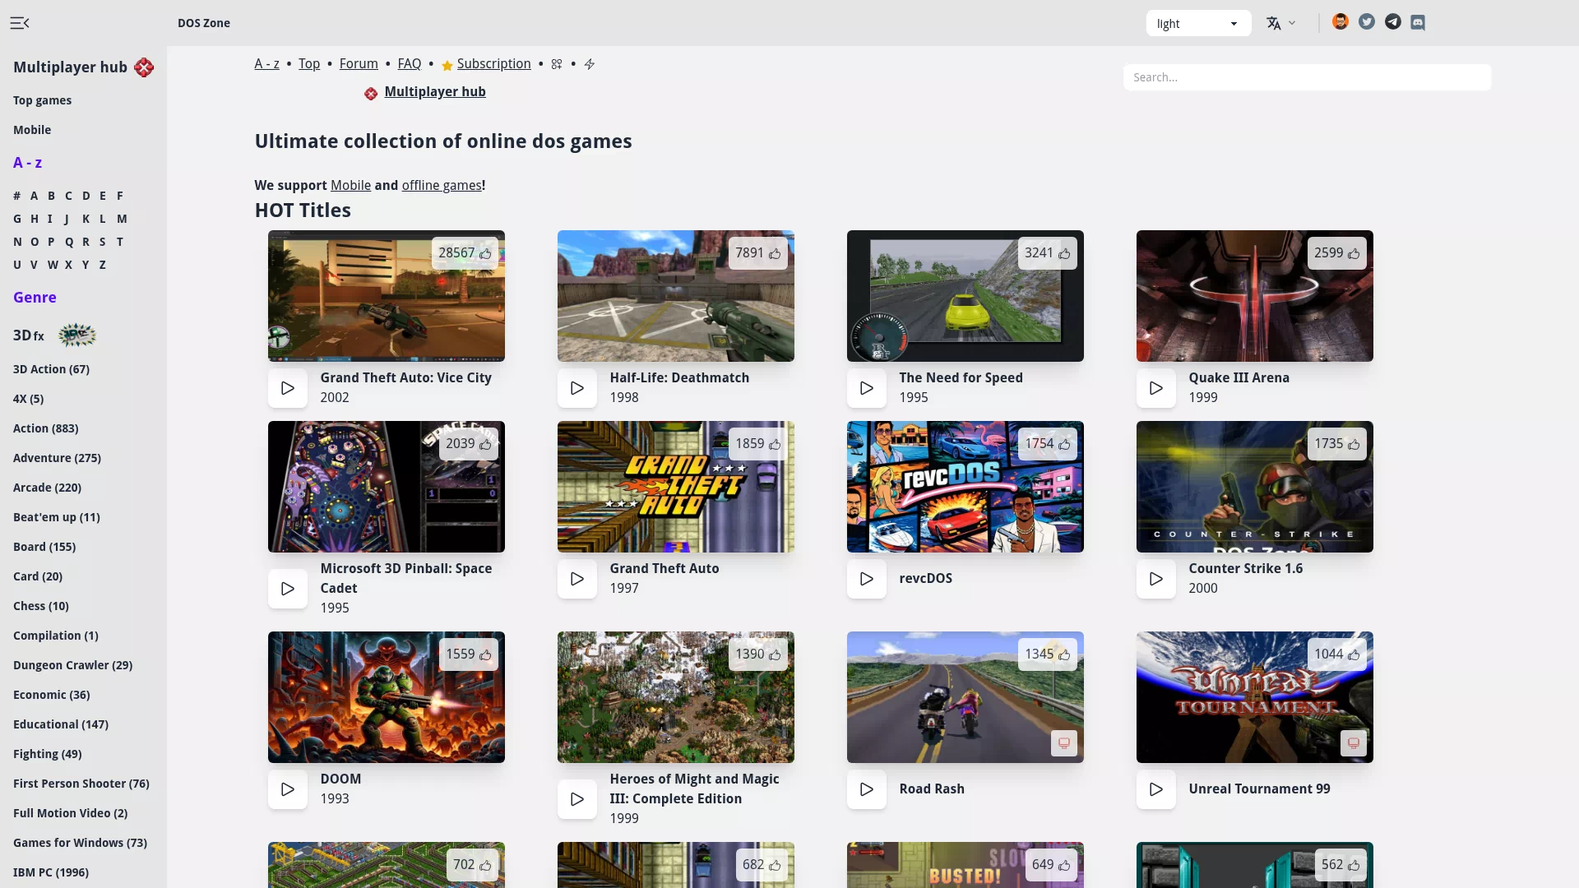Open the Arcade (220) genre
1579x888 pixels.
[x=47, y=488]
